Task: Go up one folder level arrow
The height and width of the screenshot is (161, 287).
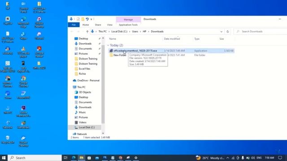Action: pos(87,32)
